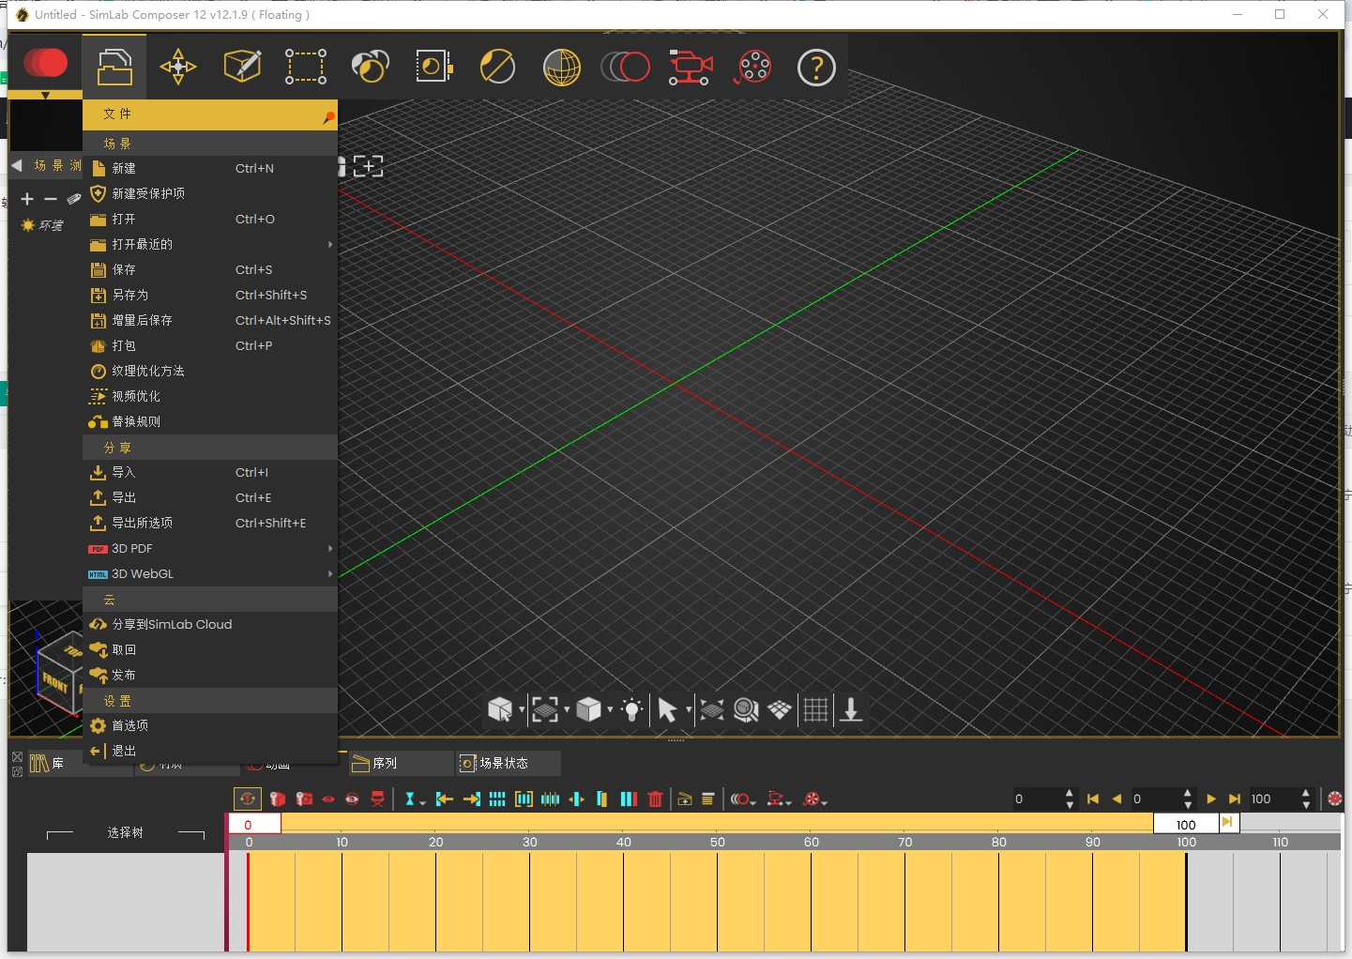Click the red trash delete keyframes icon
The image size is (1352, 959).
click(x=656, y=799)
